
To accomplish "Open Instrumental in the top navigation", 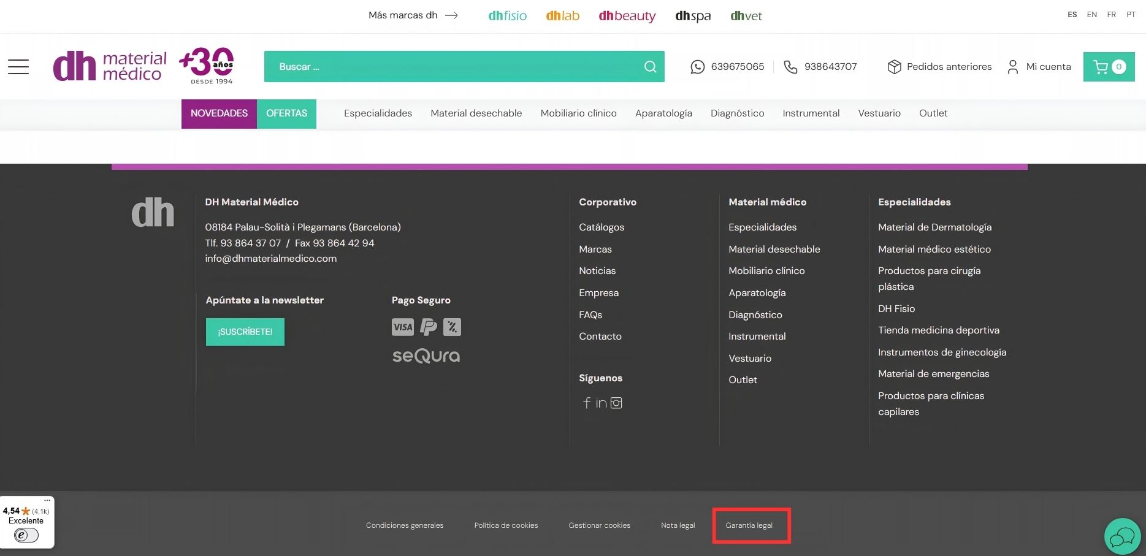I will click(x=811, y=113).
